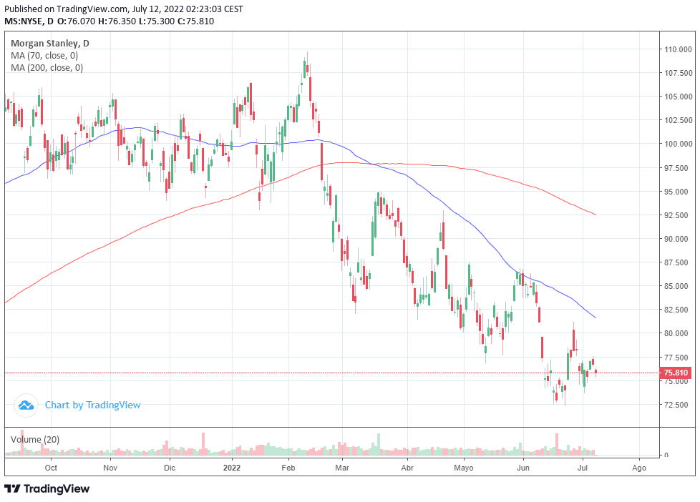This screenshot has height=502, width=700.
Task: Click the Ago label on time axis
Action: tap(639, 468)
